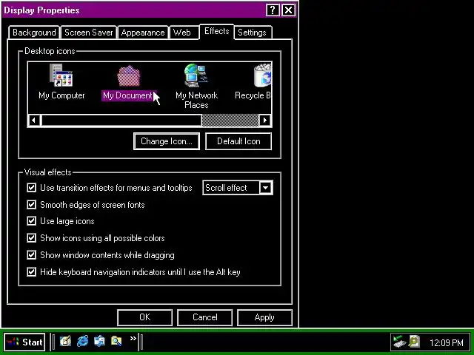Screen dimensions: 474x355
Task: Click the Change Icon button
Action: point(167,141)
